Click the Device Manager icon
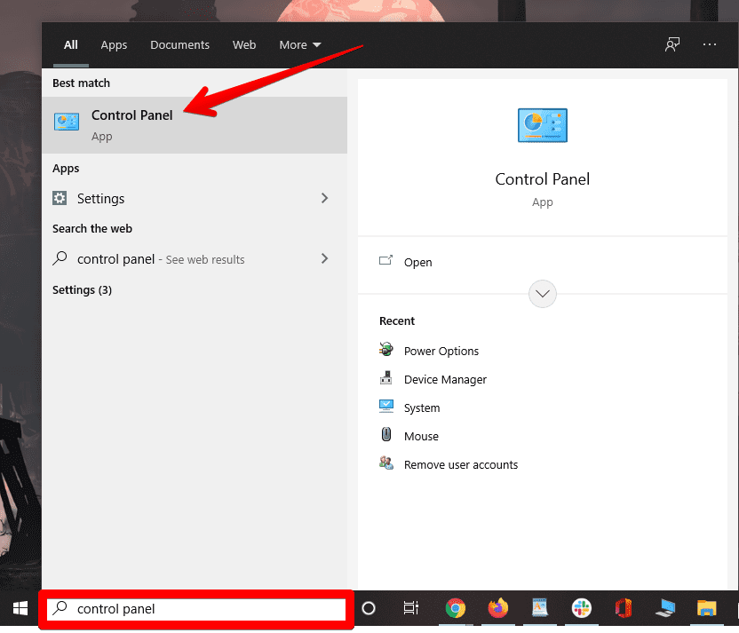739x633 pixels. (386, 377)
